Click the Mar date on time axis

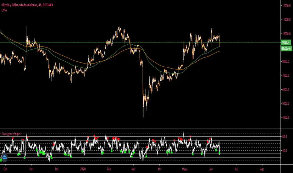pos(133,169)
